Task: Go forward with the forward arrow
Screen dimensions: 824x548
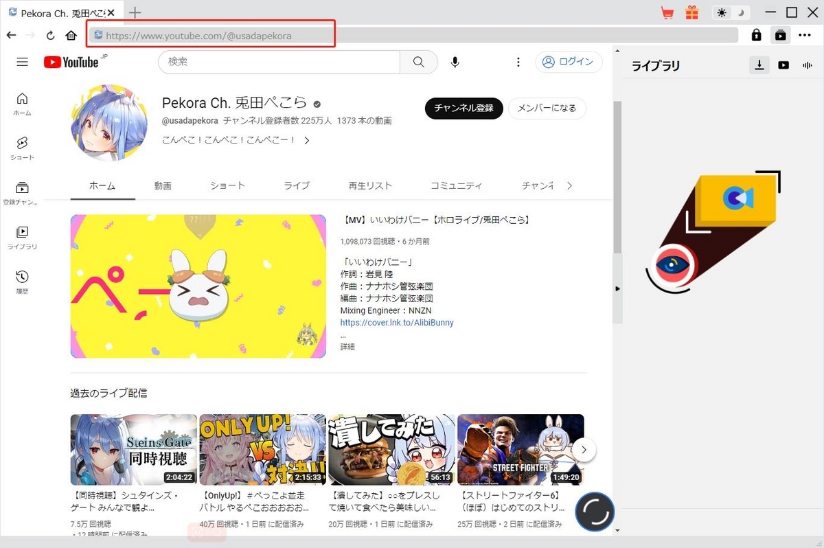Action: point(30,35)
